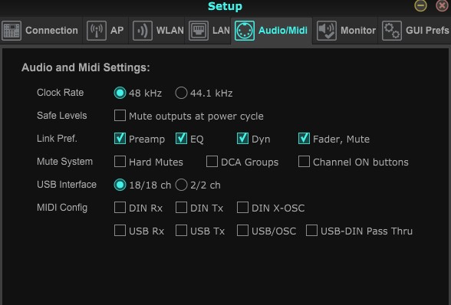Uncheck the Fader, Mute link preference
This screenshot has height=305, width=451.
304,139
